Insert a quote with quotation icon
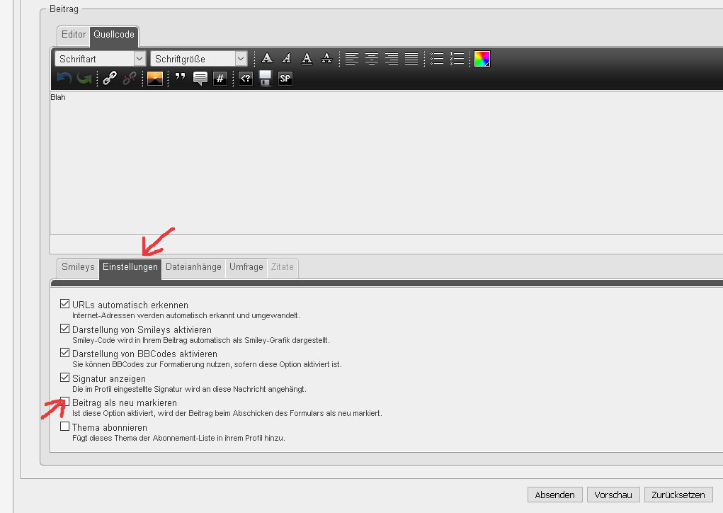 click(x=180, y=78)
